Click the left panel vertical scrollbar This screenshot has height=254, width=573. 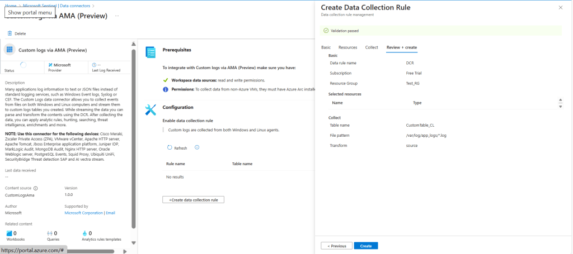133,140
